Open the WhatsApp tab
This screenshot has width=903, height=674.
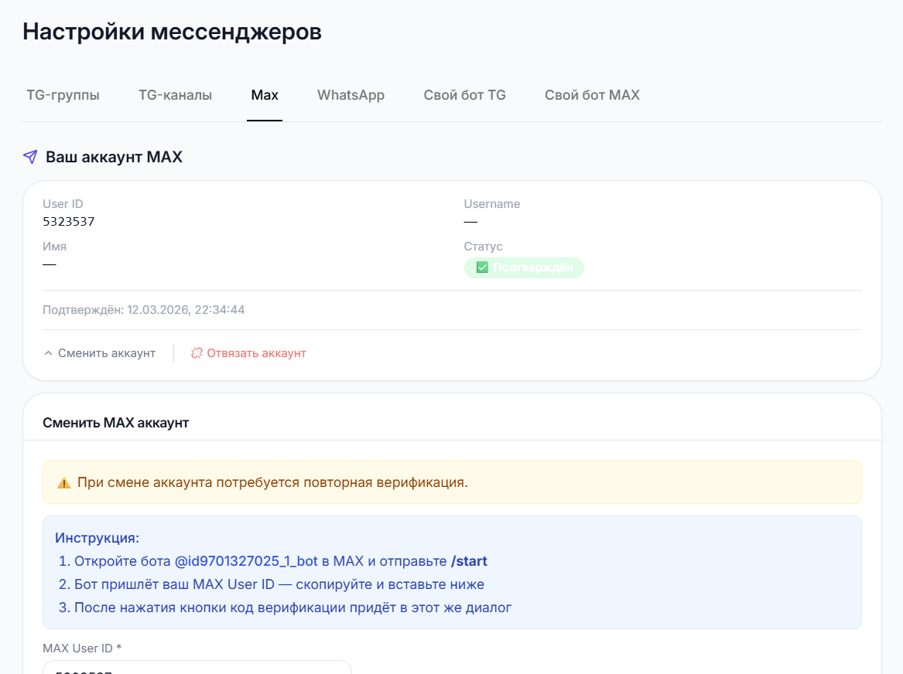tap(351, 96)
